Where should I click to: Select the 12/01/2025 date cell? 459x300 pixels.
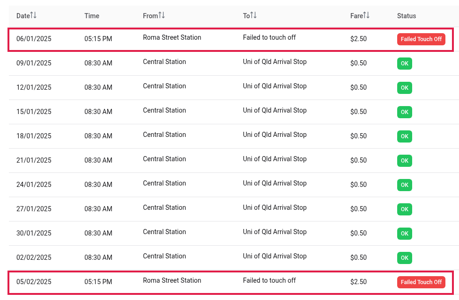[34, 87]
